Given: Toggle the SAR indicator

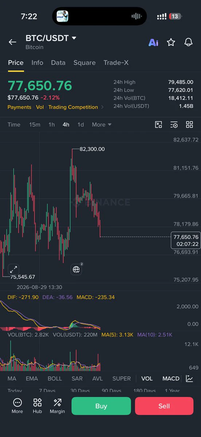Looking at the screenshot, I should pyautogui.click(x=77, y=378).
